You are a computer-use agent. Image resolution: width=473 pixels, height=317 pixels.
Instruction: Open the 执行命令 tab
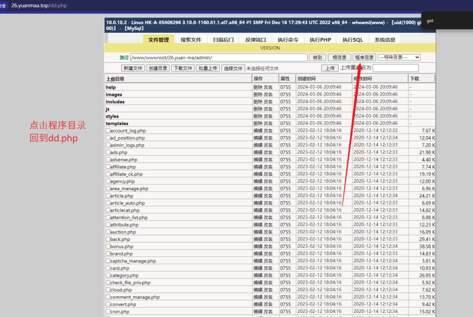pyautogui.click(x=288, y=40)
